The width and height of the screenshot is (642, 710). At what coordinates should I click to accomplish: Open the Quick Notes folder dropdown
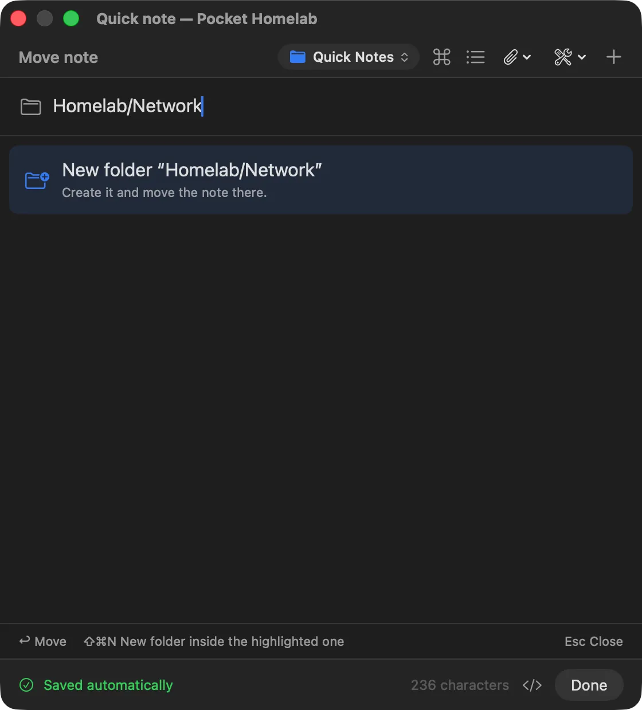[x=349, y=57]
